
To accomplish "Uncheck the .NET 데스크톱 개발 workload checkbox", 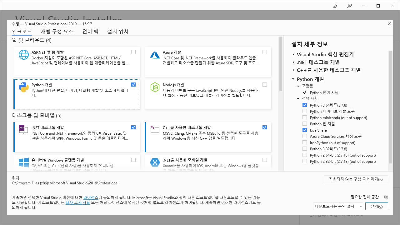I will coord(133,127).
